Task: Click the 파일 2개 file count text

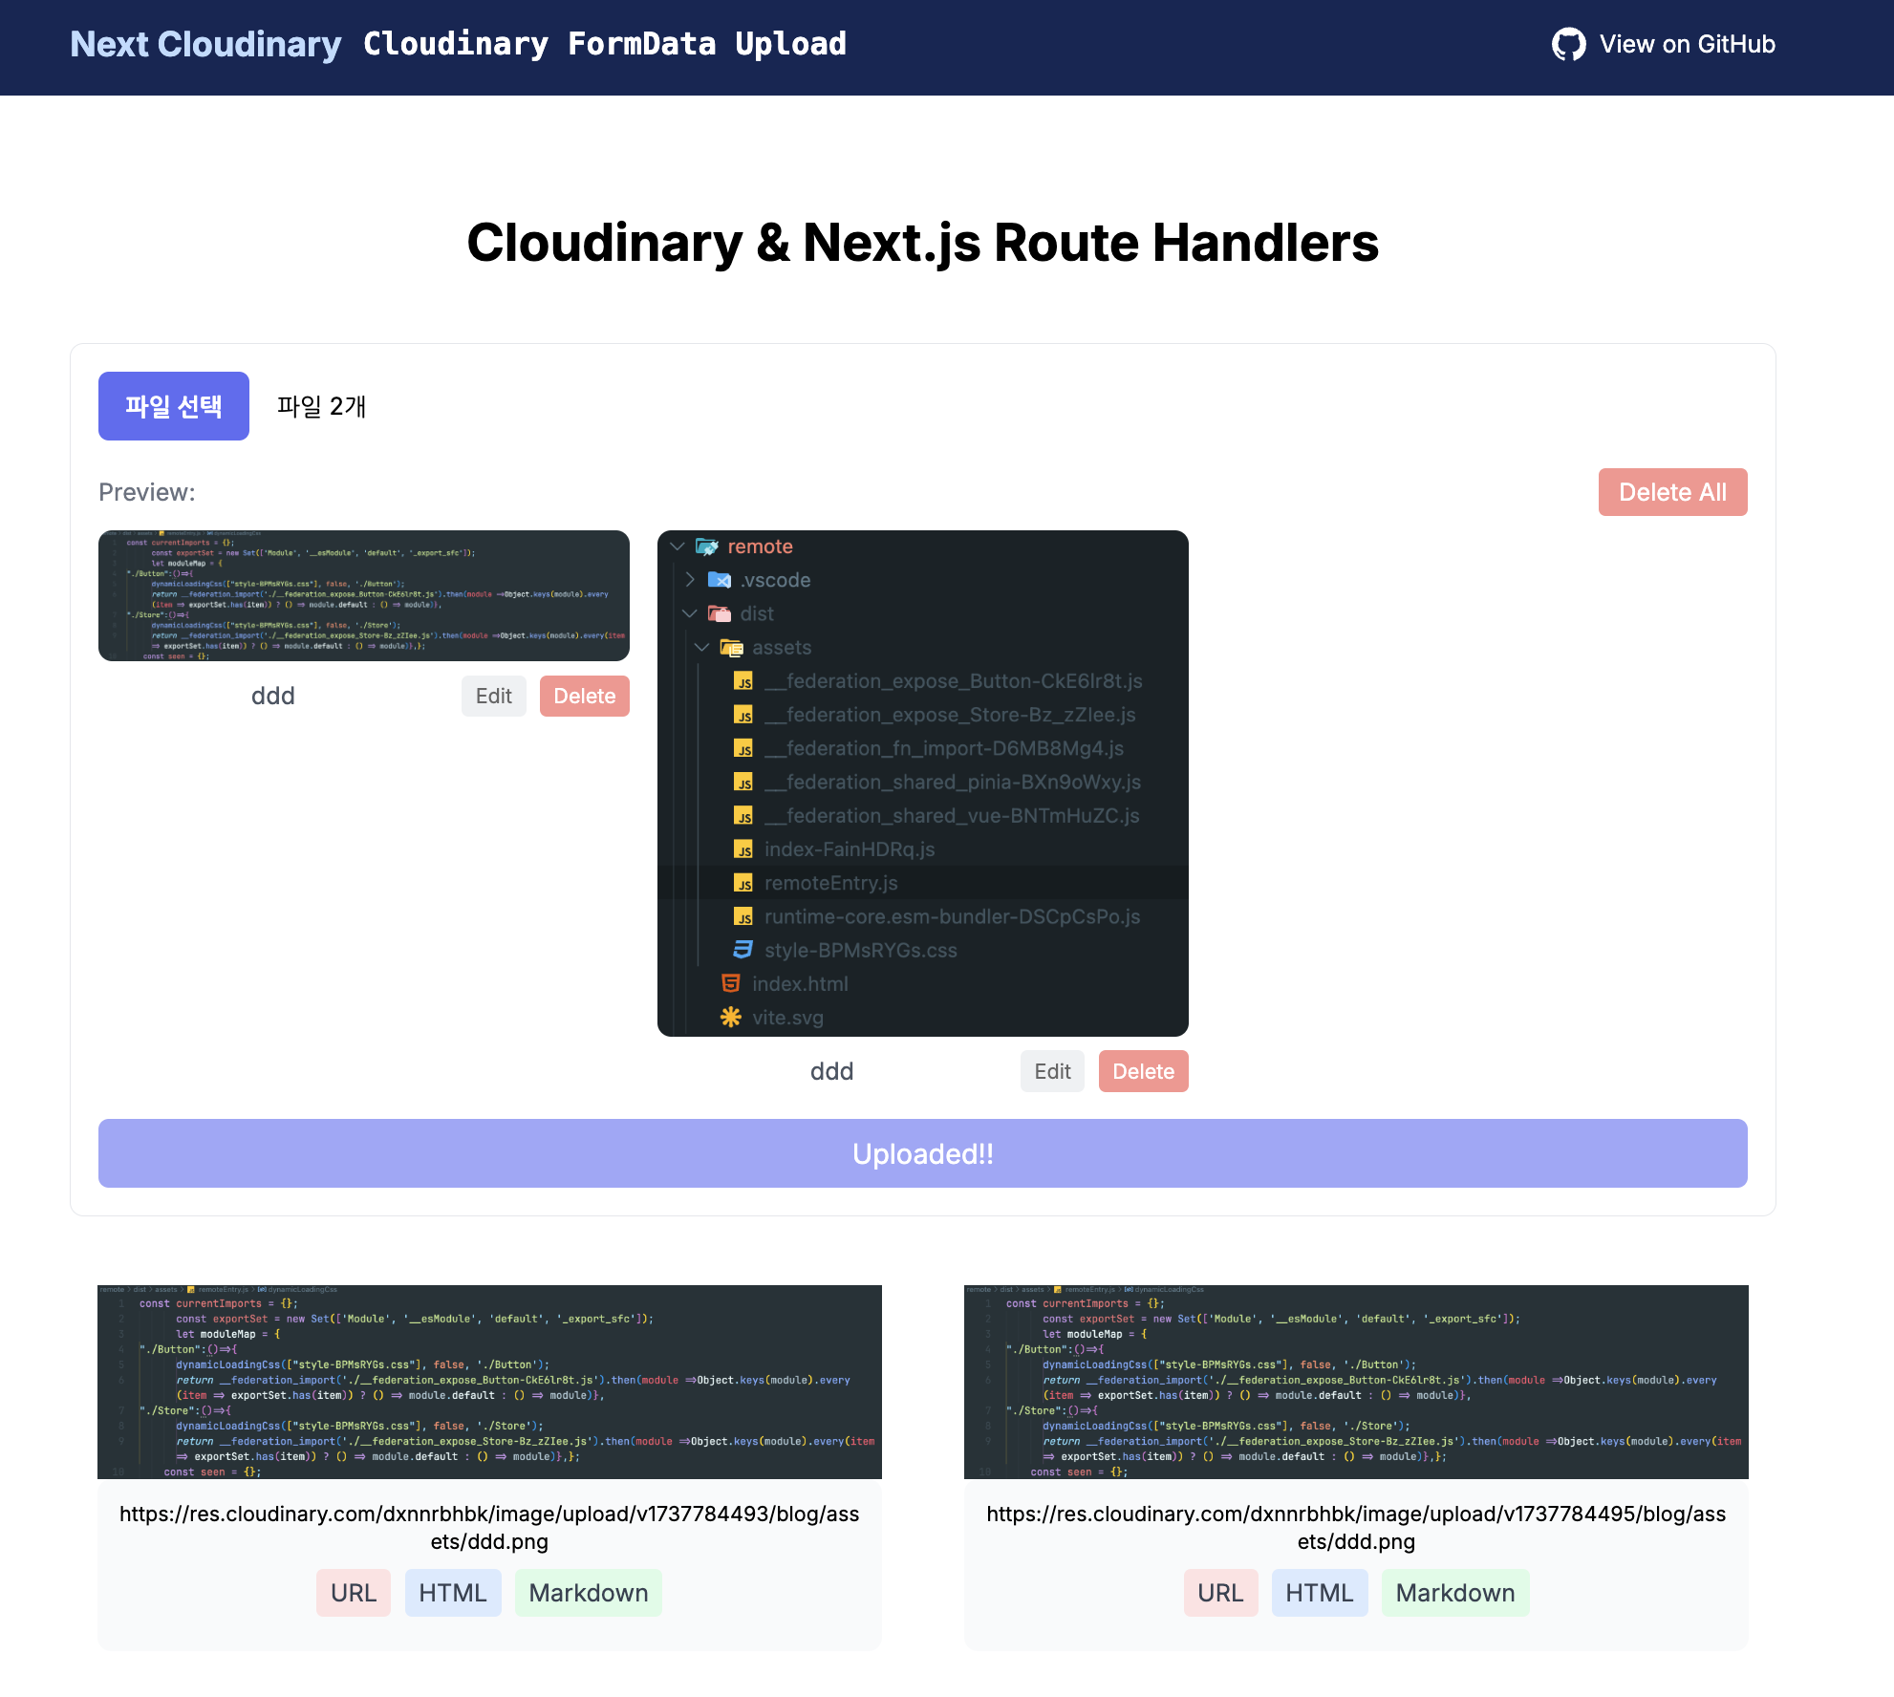Action: [322, 406]
